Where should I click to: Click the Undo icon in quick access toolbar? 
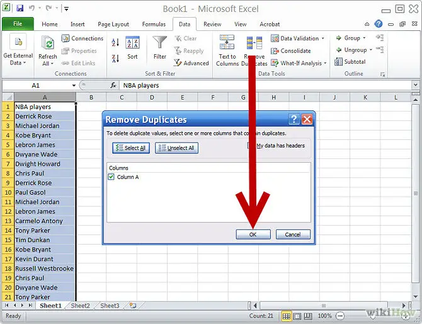31,8
